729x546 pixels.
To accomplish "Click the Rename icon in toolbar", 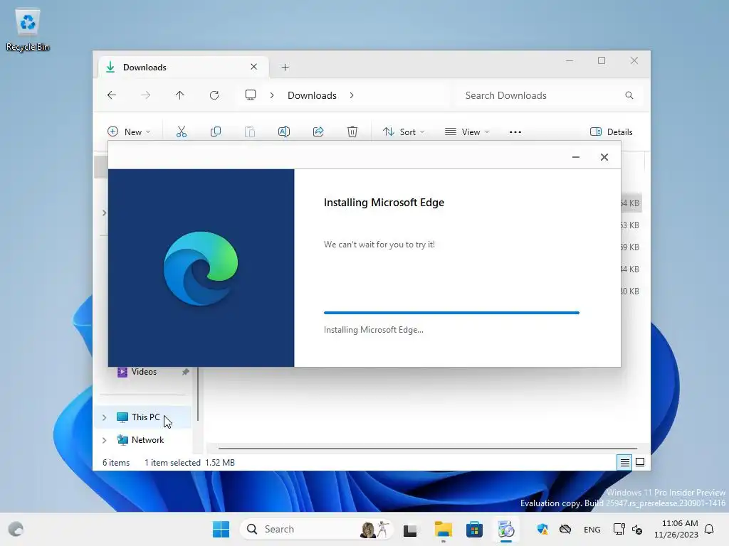I will (x=284, y=132).
